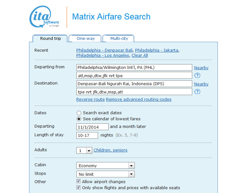Open the Stops dropdown showing No limit

[x=105, y=174]
